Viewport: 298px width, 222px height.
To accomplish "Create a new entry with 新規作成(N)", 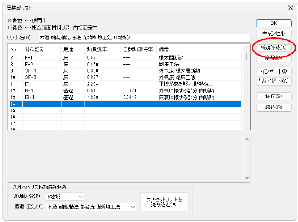I will tap(274, 48).
